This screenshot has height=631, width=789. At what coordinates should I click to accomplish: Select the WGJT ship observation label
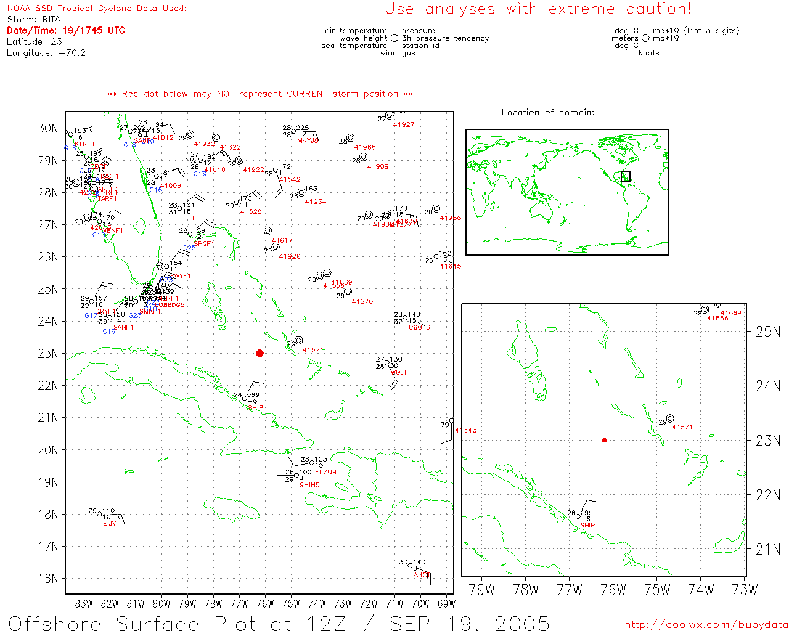[x=399, y=372]
